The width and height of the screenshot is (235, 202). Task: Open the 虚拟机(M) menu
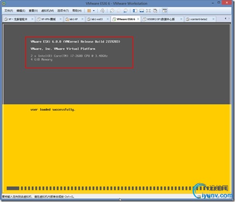(x=47, y=11)
